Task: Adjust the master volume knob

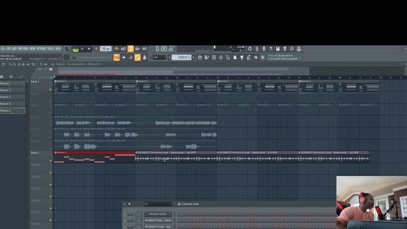Action: coord(67,48)
